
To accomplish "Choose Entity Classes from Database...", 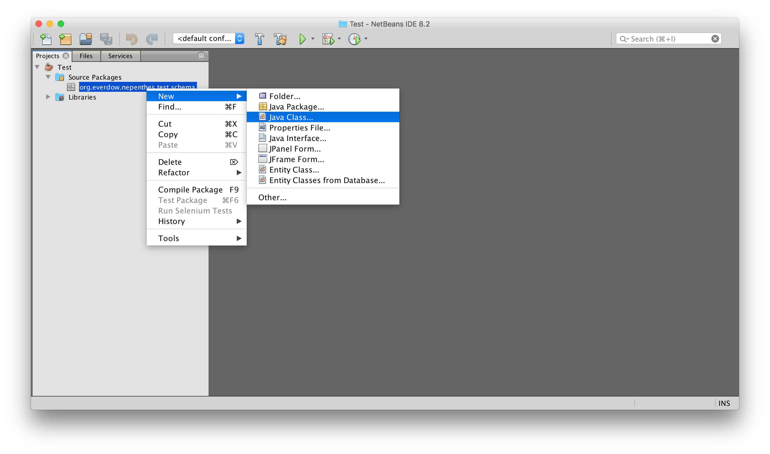I will (323, 180).
